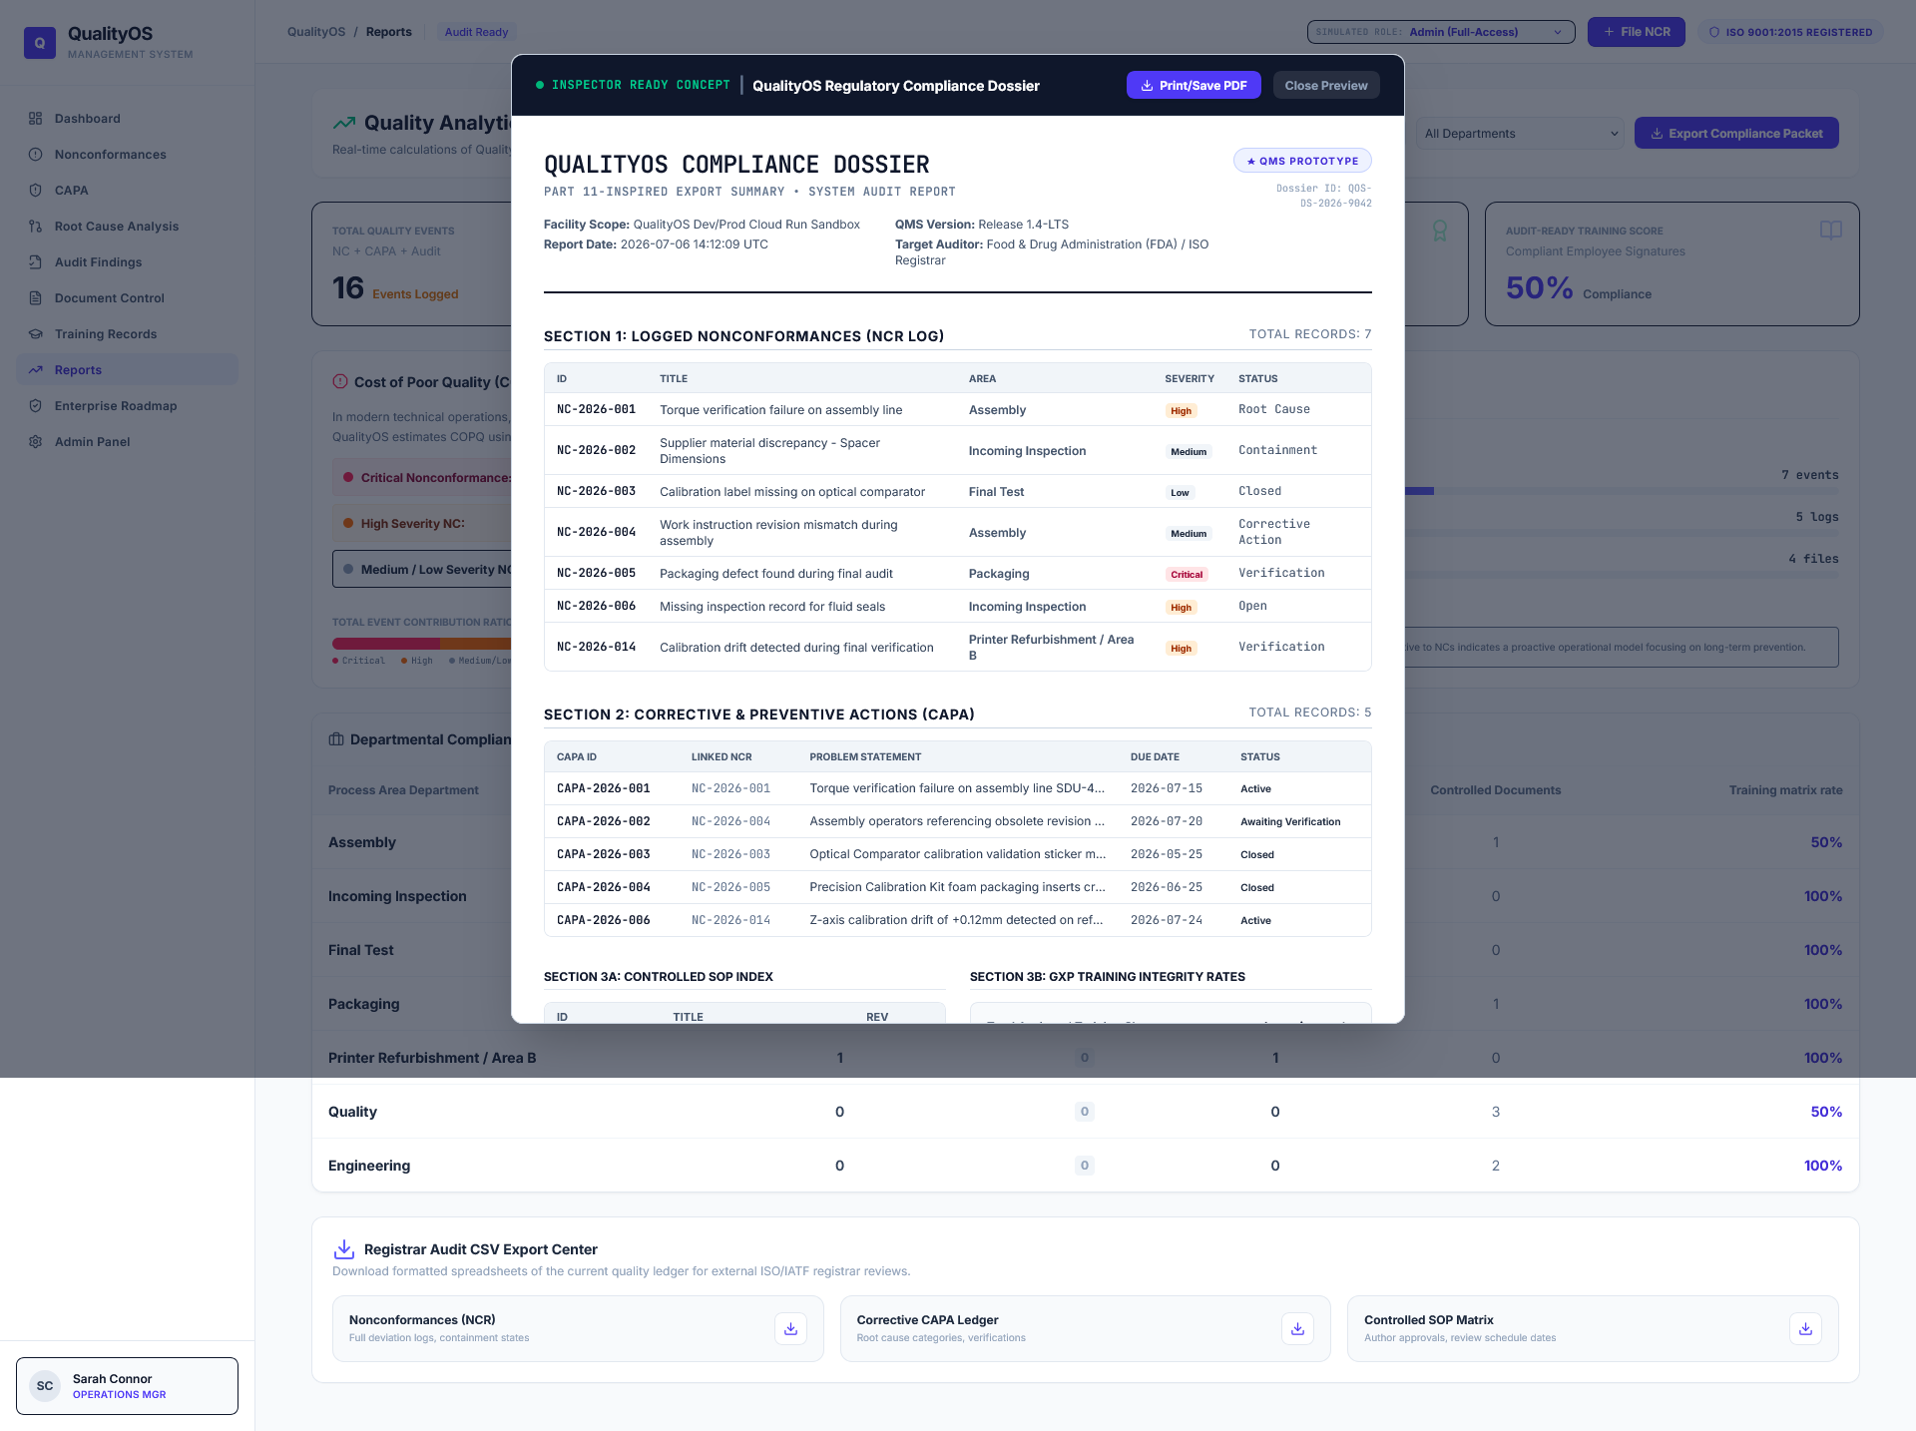Viewport: 1916px width, 1431px height.
Task: Click the Reports sidebar icon
Action: (36, 370)
